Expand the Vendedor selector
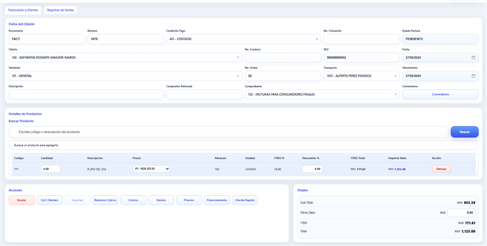 [x=238, y=76]
